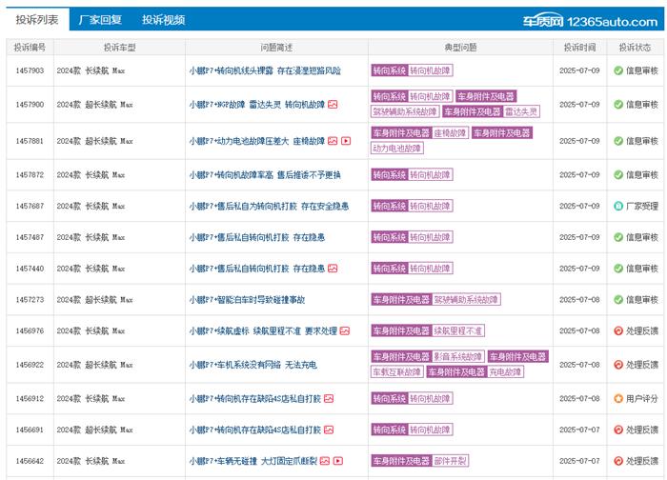Click 厂家受理 status text in row 1457687
The width and height of the screenshot is (667, 480).
pos(642,206)
